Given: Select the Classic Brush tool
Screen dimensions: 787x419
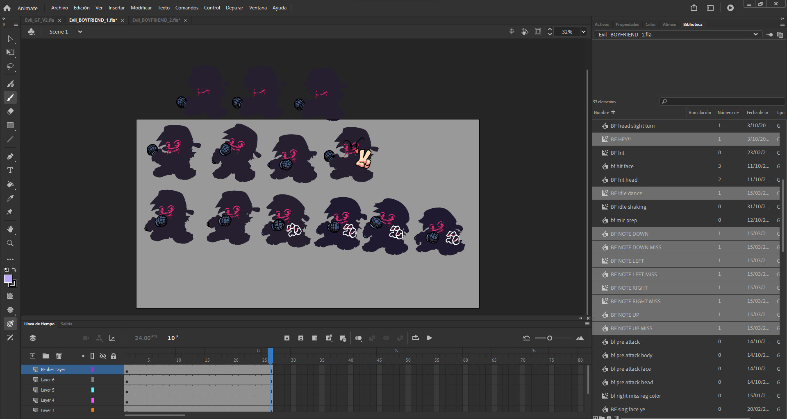Looking at the screenshot, I should 10,97.
